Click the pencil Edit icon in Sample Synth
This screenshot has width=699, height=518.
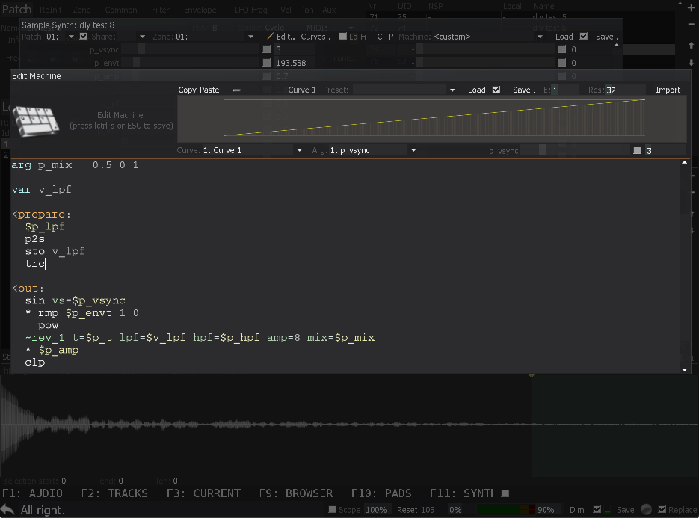tap(271, 36)
